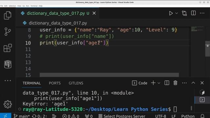Image resolution: width=210 pixels, height=118 pixels.
Task: Run the Python file with play button
Action: point(171,13)
